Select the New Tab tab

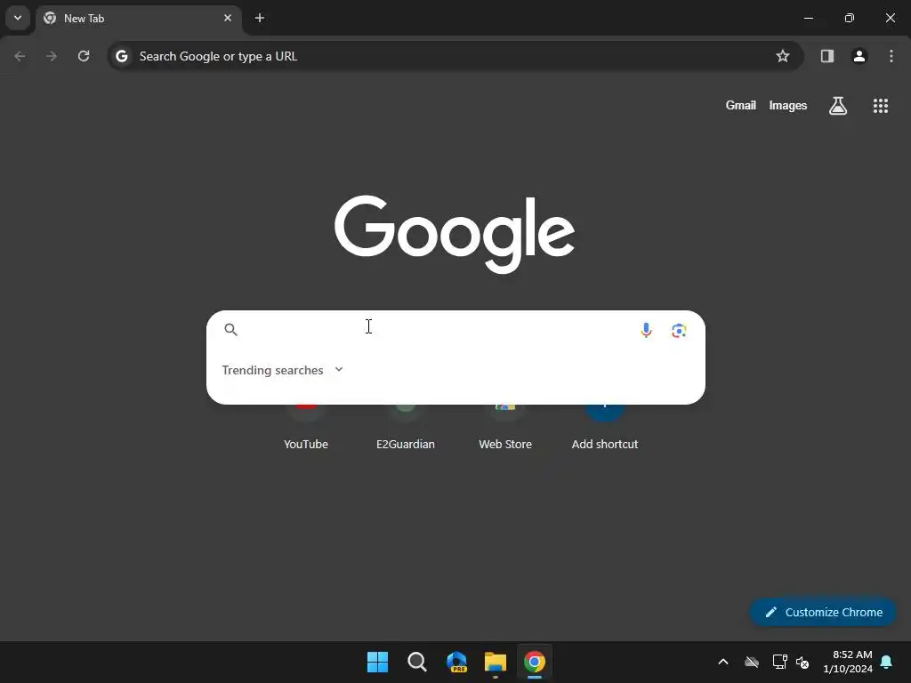tap(138, 18)
